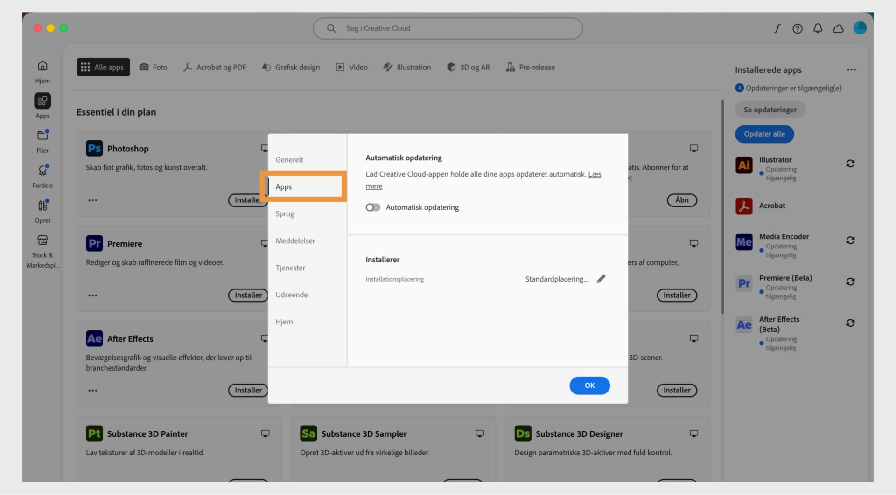Update Media Encoder with refresh icon
Viewport: 896px width, 495px height.
tap(850, 241)
